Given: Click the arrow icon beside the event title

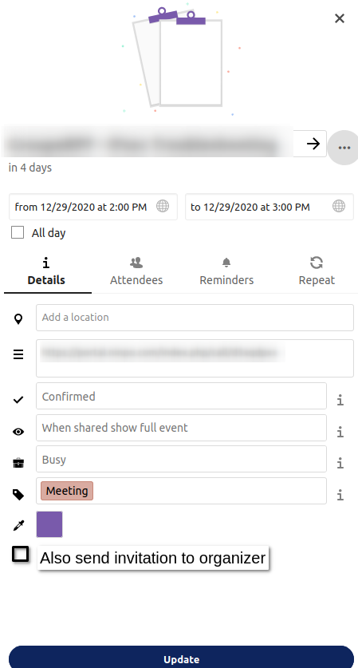Looking at the screenshot, I should [x=313, y=144].
